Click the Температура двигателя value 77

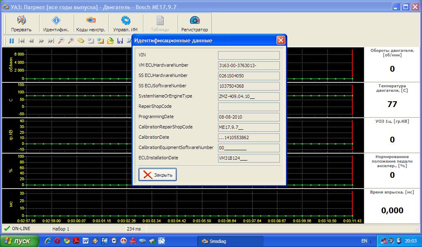392,104
